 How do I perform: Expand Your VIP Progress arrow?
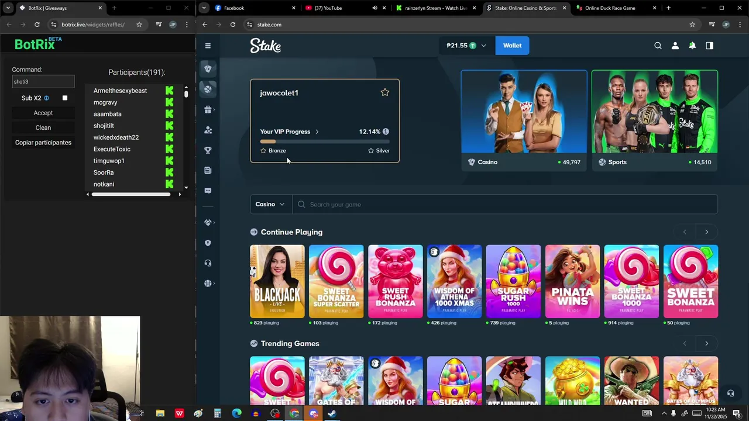tap(317, 132)
